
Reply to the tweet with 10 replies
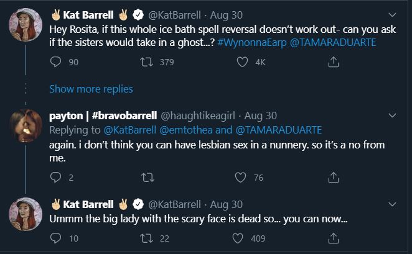(x=55, y=238)
